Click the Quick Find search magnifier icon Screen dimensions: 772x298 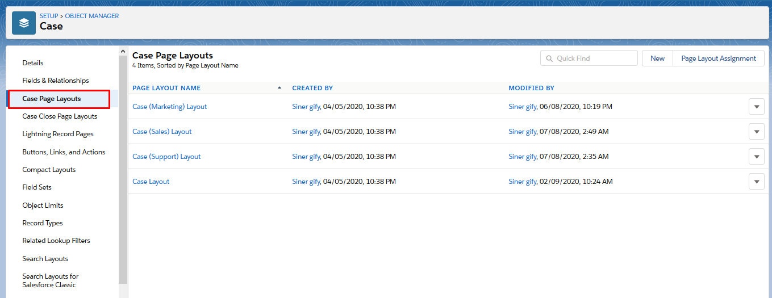coord(549,58)
